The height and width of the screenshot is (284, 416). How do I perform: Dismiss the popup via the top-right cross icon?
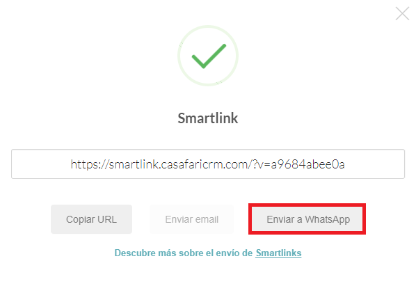402,13
